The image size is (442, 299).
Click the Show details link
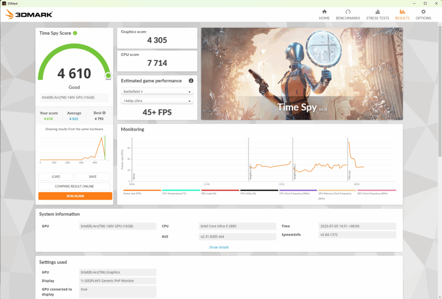tap(219, 247)
